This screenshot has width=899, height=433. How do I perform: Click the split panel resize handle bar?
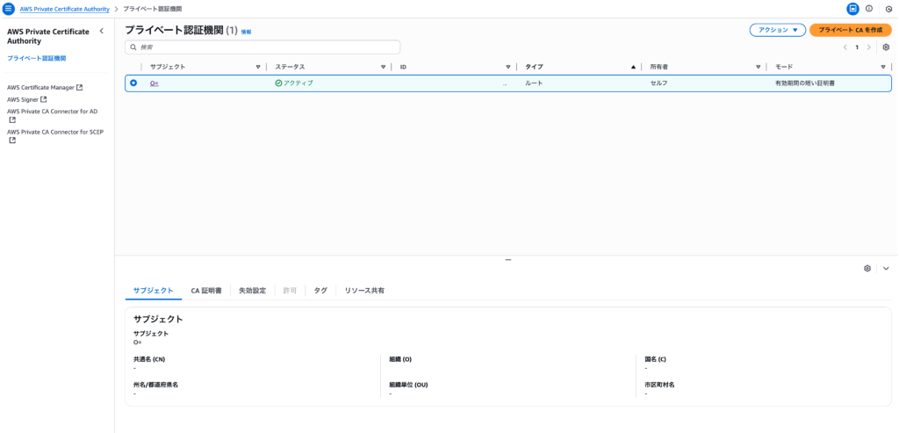pos(508,260)
